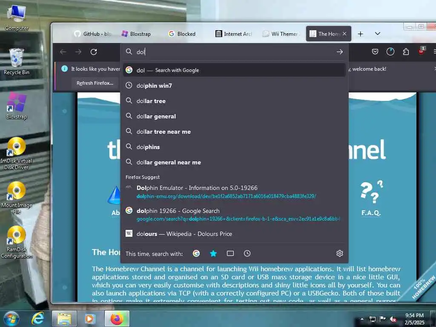Open Windows Explorer from taskbar
Viewport: 436px width, 327px height.
(64, 318)
